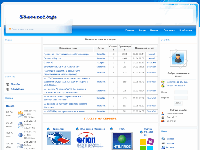200x150 pixels.
Task: Click the evening weather icon for 9/7 вечер
Action: tap(20, 125)
